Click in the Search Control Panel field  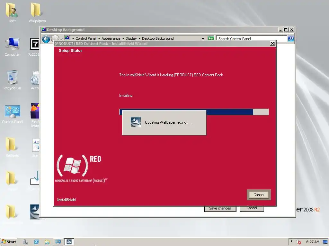point(252,38)
